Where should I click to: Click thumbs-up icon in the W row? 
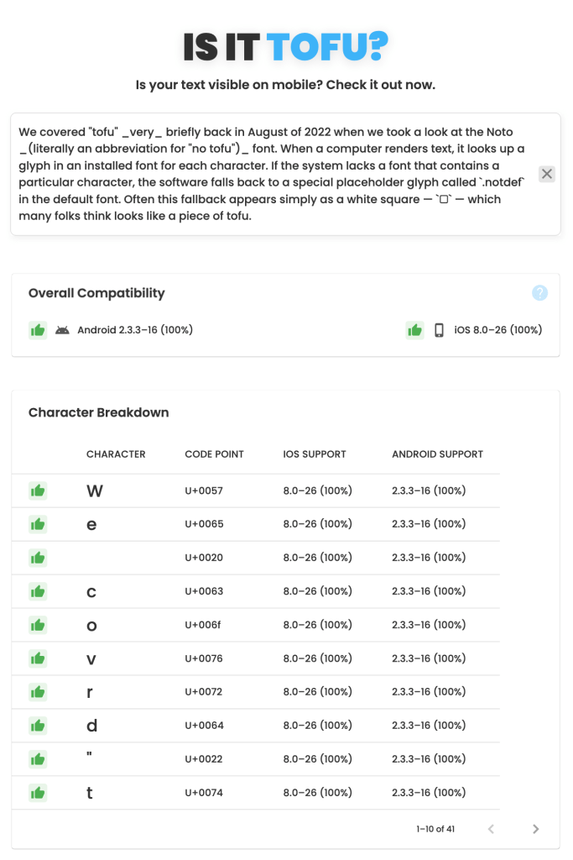[x=38, y=490]
